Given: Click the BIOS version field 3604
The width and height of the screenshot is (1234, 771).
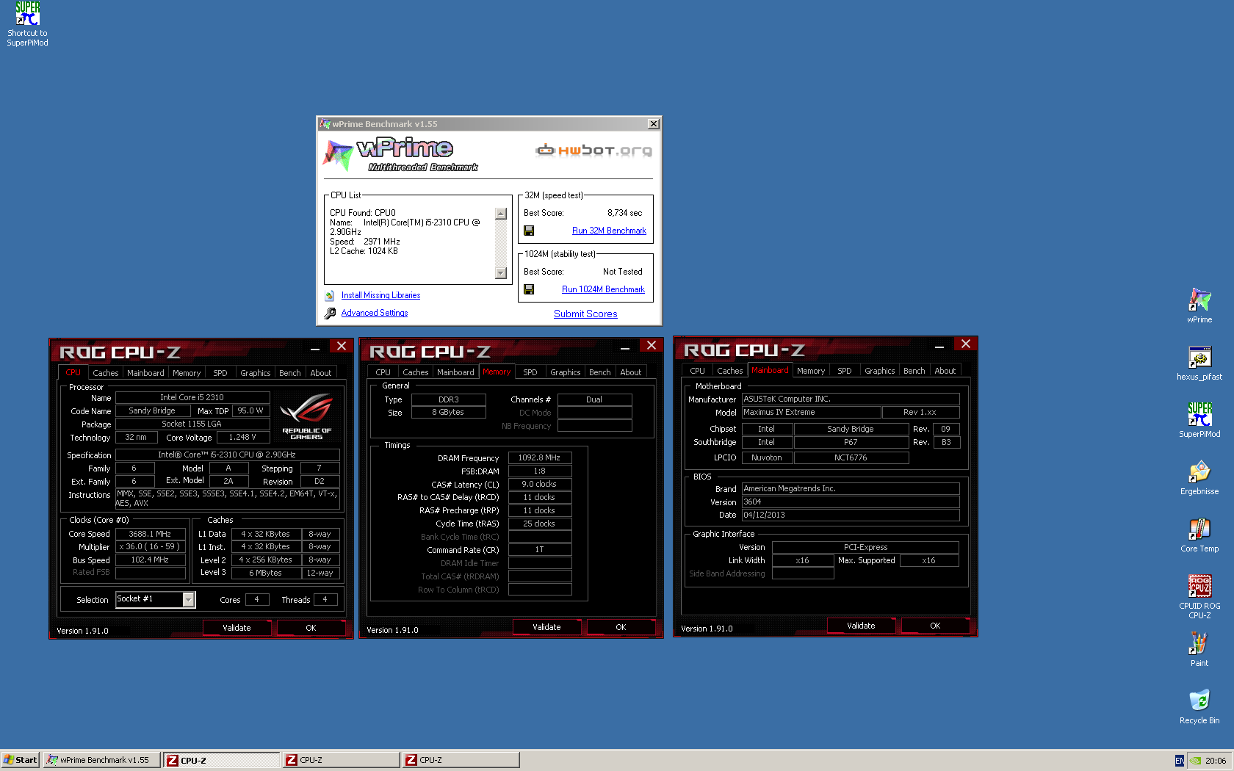Looking at the screenshot, I should coord(851,502).
